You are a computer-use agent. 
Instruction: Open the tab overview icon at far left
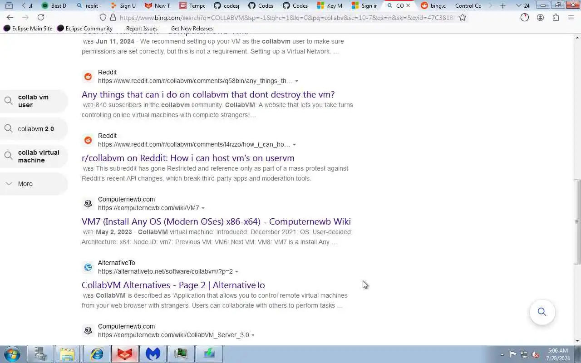(9, 5)
